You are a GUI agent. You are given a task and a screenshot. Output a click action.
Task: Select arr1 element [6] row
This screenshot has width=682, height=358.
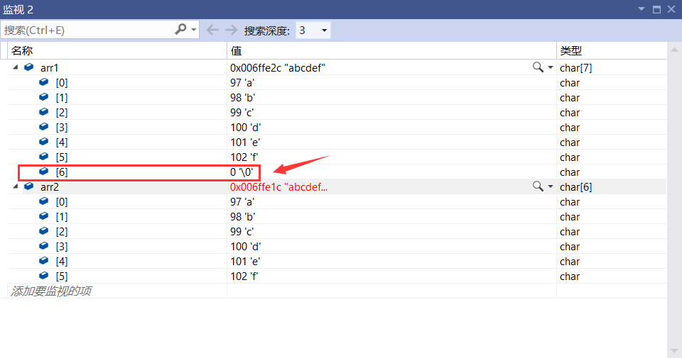pyautogui.click(x=337, y=172)
